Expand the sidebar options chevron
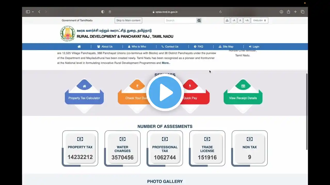 pyautogui.click(x=33, y=12)
